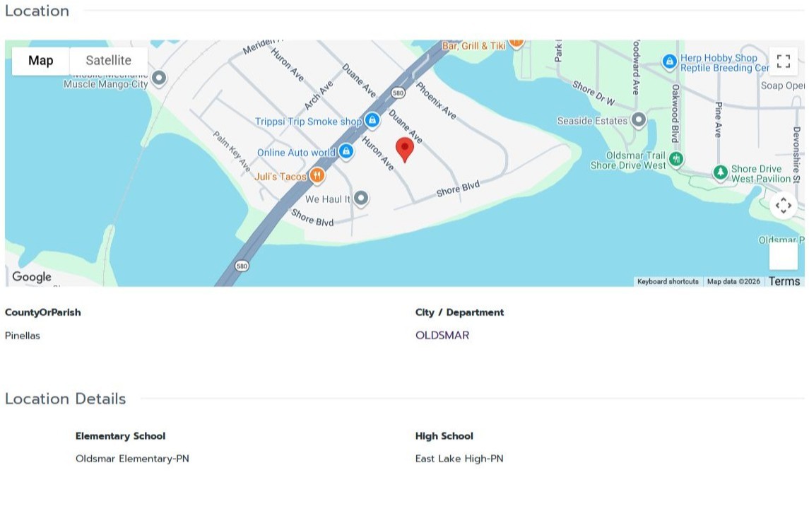Open Oldsmar Trail Shore Drive West marker
The width and height of the screenshot is (809, 506).
click(676, 160)
